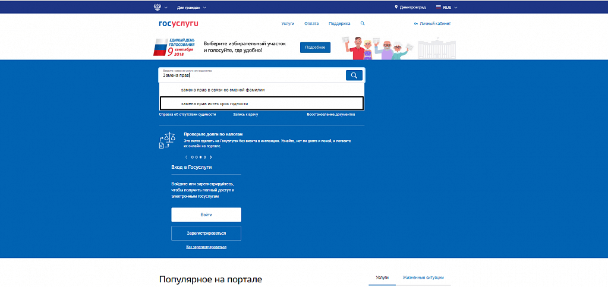Open the 'Поддержка' menu item
Screen dimensions: 608x287
(x=339, y=23)
